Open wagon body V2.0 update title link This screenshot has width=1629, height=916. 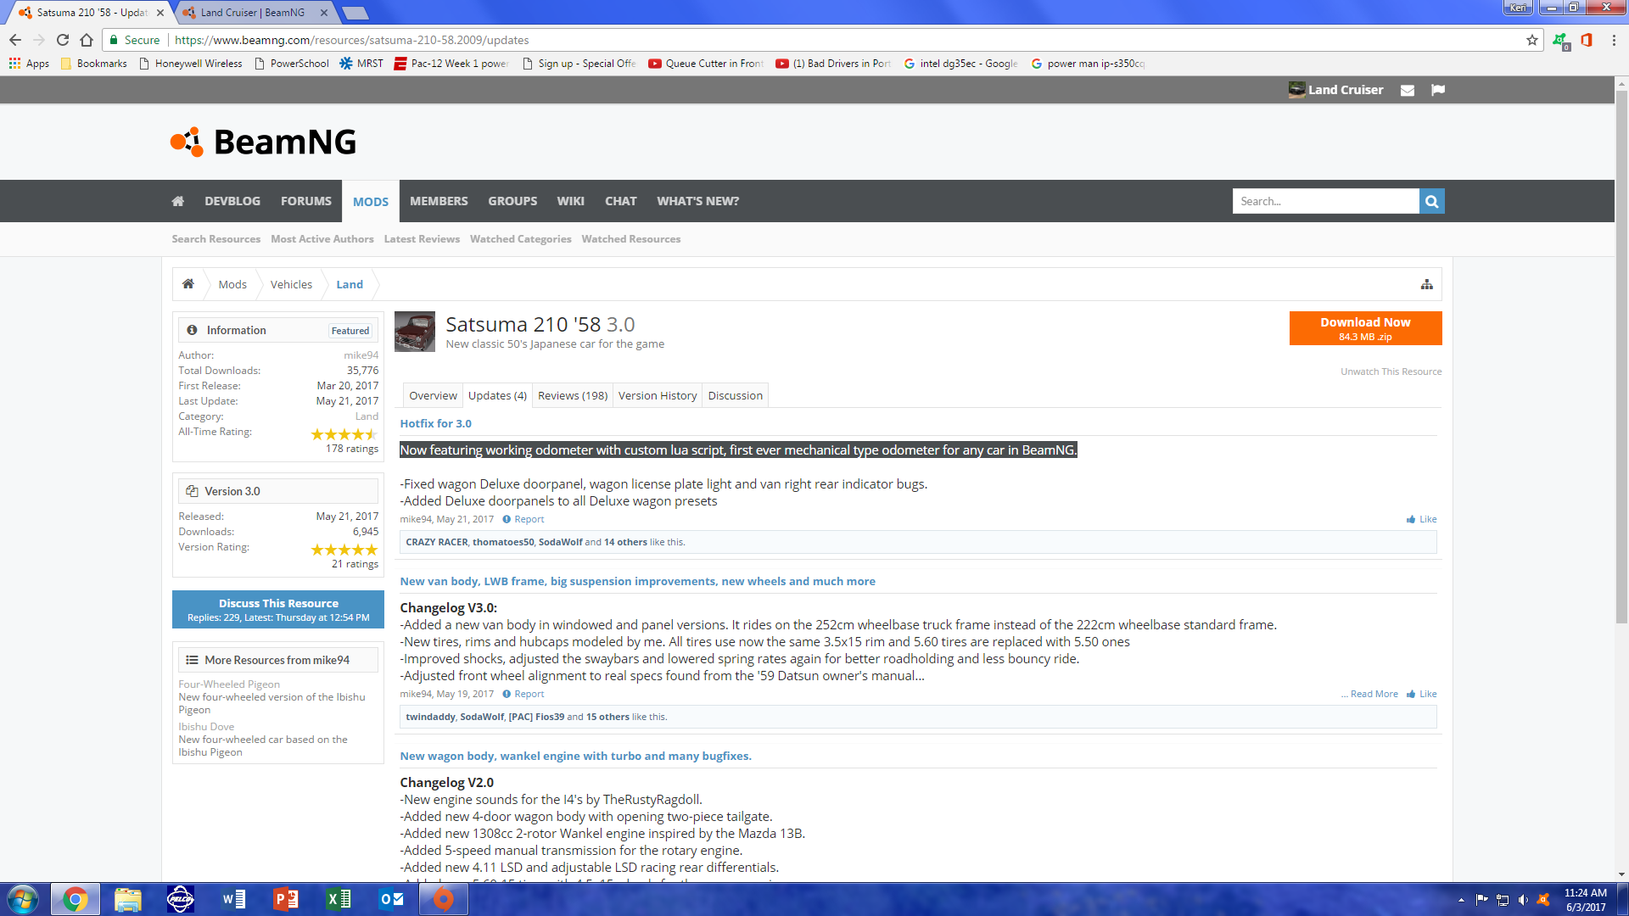tap(575, 756)
